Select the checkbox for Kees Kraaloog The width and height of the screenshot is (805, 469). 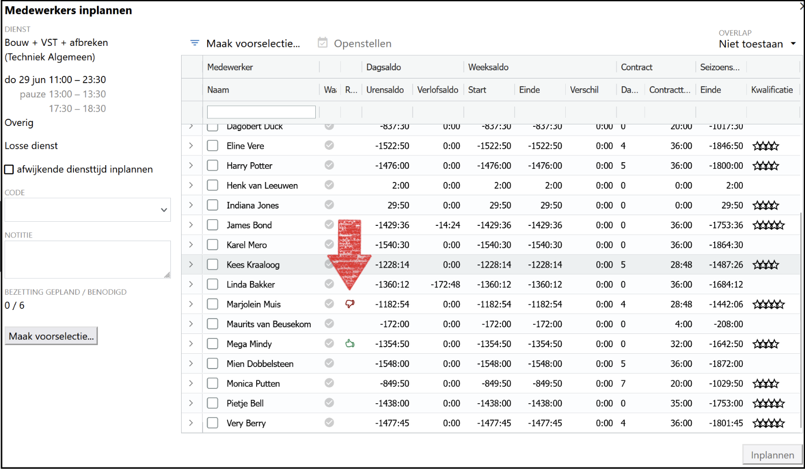(x=213, y=265)
